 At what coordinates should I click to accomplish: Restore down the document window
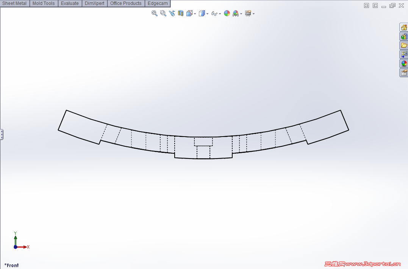[x=392, y=5]
